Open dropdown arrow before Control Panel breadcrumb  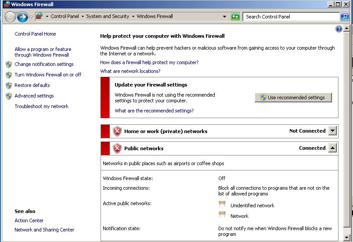tap(47, 16)
